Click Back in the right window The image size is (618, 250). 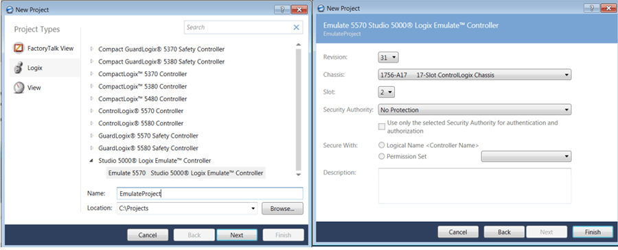click(x=504, y=232)
